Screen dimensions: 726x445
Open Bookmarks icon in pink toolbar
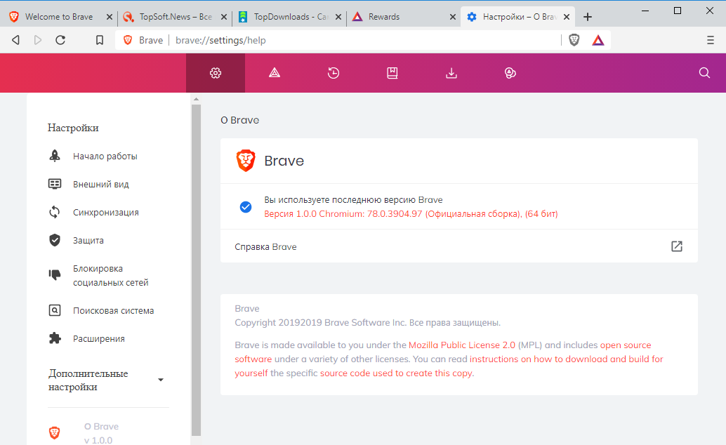coord(392,73)
